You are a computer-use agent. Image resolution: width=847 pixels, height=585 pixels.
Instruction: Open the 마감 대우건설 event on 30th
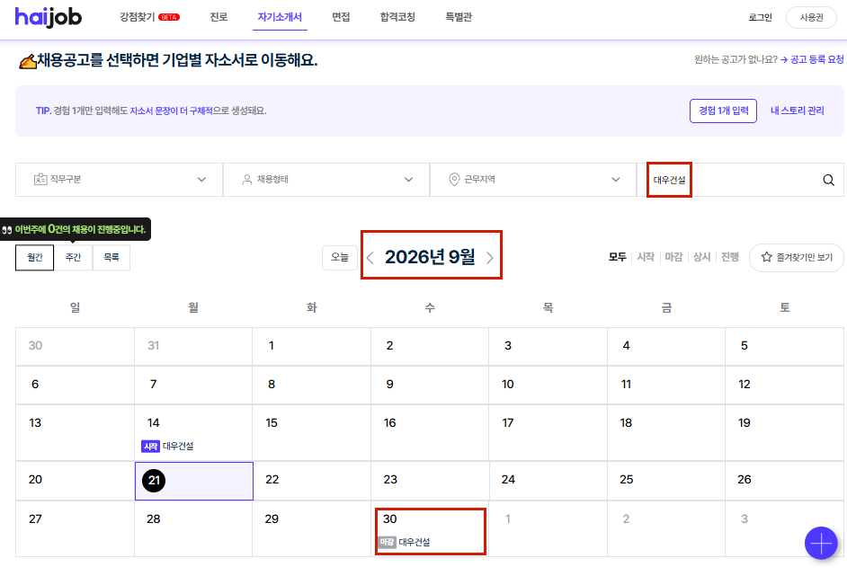[404, 542]
